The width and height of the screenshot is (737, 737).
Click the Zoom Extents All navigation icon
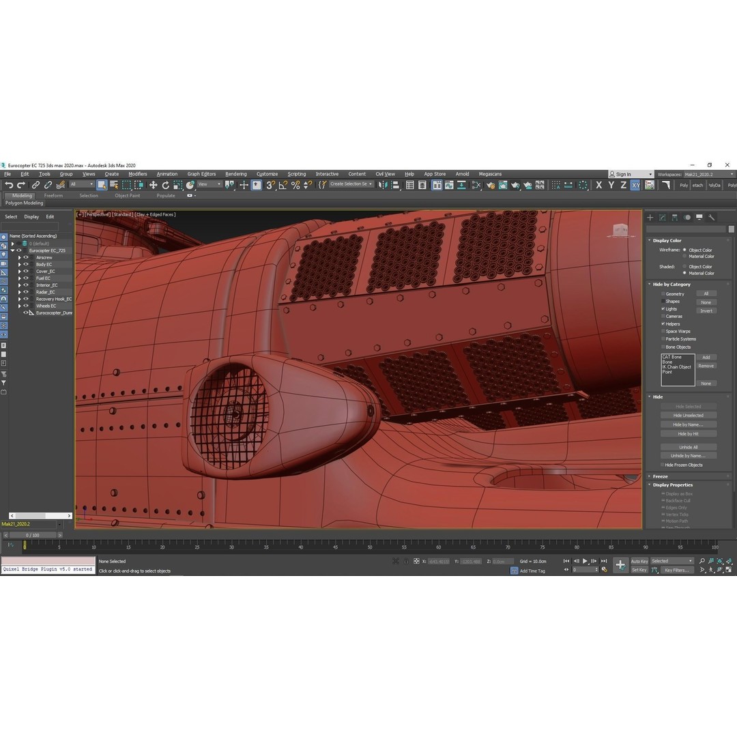[x=729, y=561]
